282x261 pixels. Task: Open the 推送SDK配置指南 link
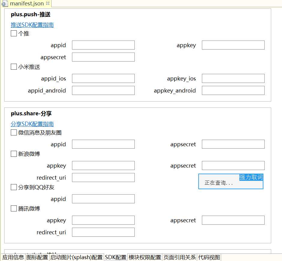pyautogui.click(x=32, y=25)
